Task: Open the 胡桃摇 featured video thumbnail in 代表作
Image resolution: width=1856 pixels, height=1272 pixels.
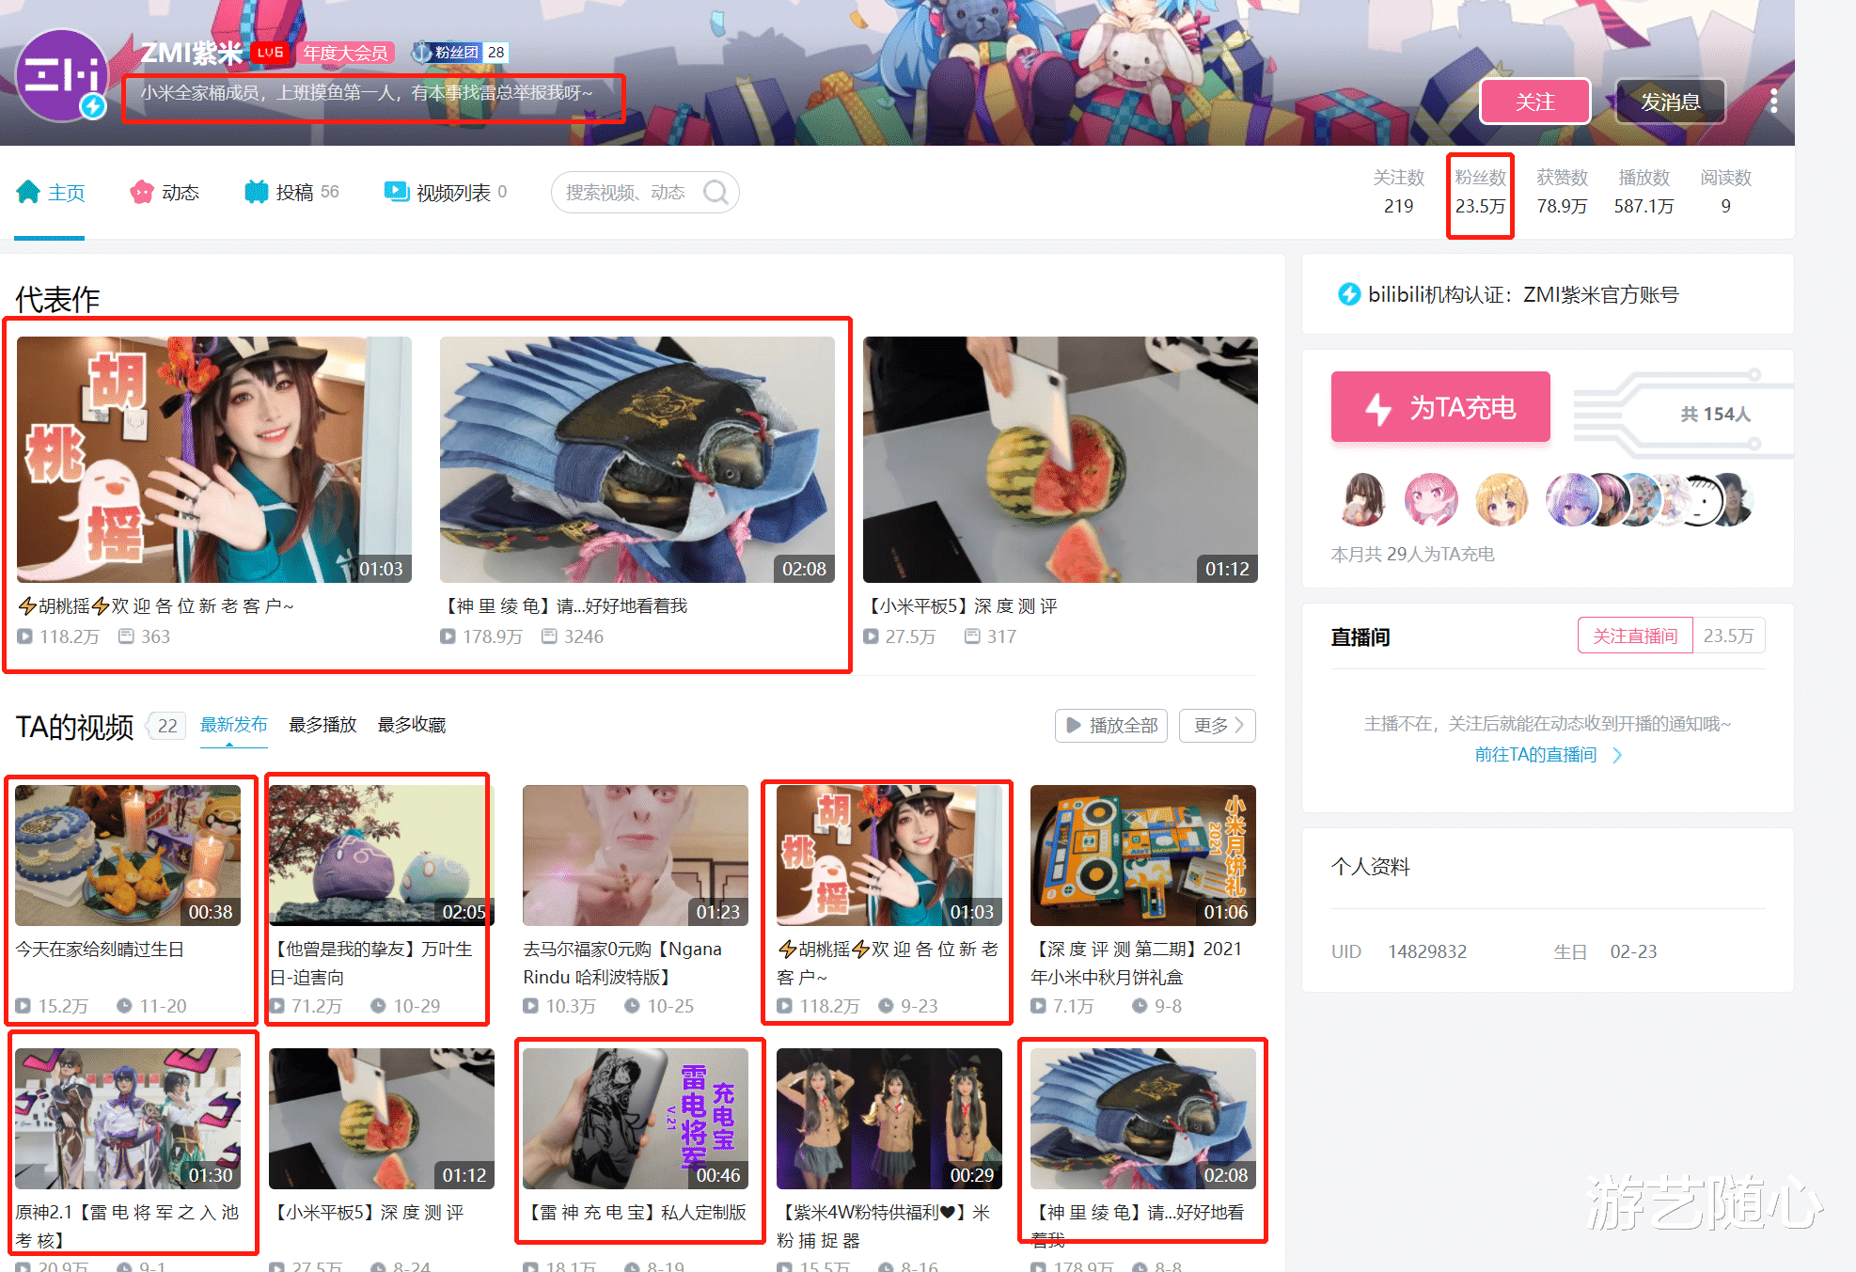Action: [x=214, y=460]
